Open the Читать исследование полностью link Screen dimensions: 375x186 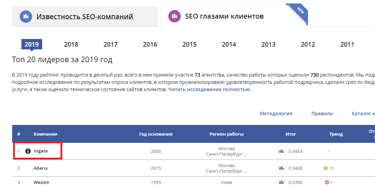pyautogui.click(x=209, y=89)
